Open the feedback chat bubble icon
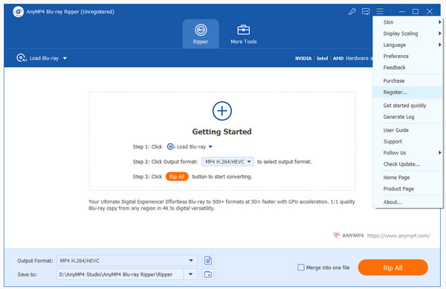 [x=366, y=12]
